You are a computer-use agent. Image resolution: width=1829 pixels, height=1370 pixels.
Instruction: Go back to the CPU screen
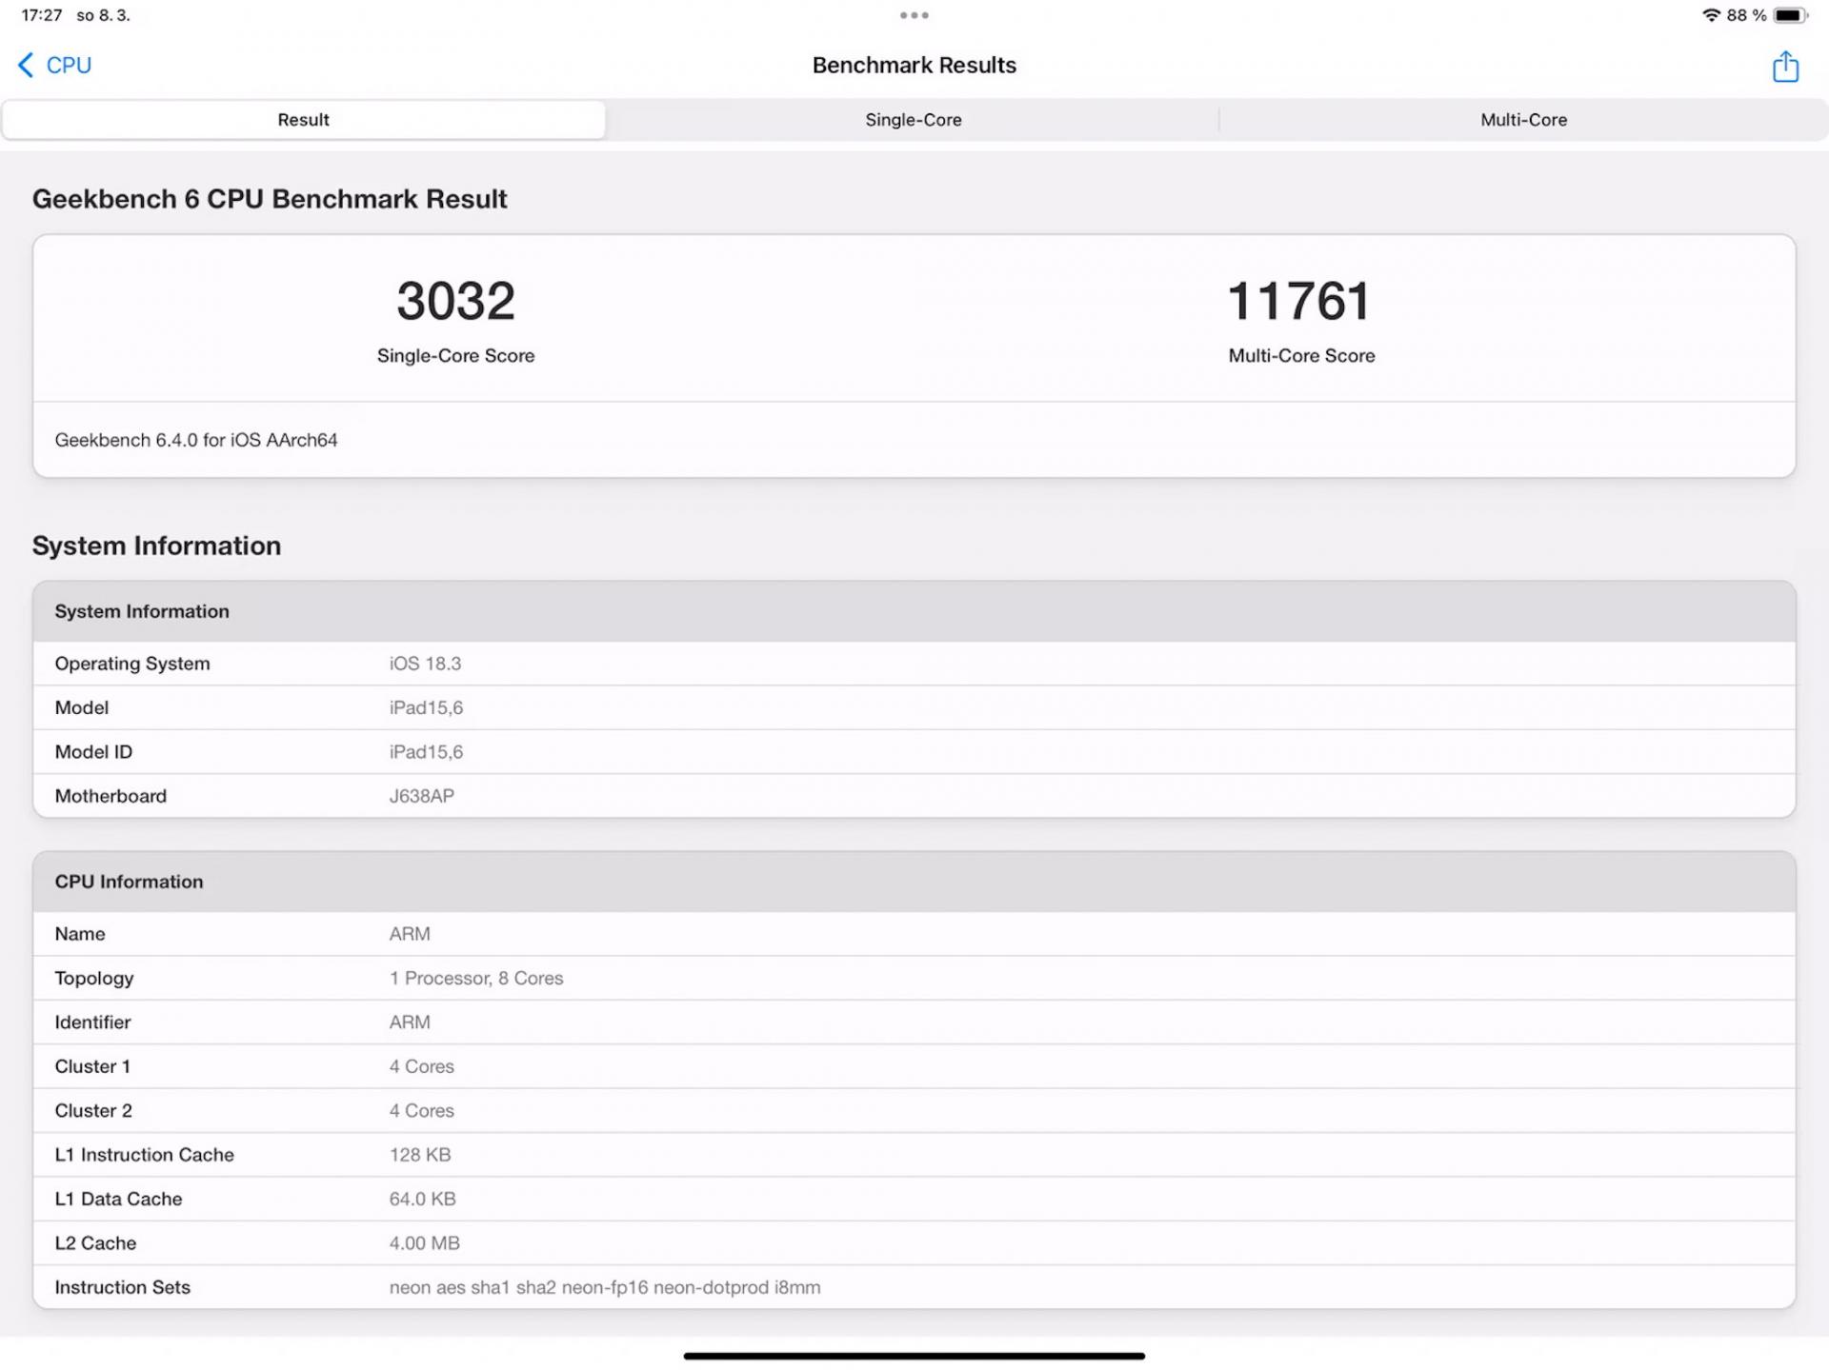[x=68, y=65]
